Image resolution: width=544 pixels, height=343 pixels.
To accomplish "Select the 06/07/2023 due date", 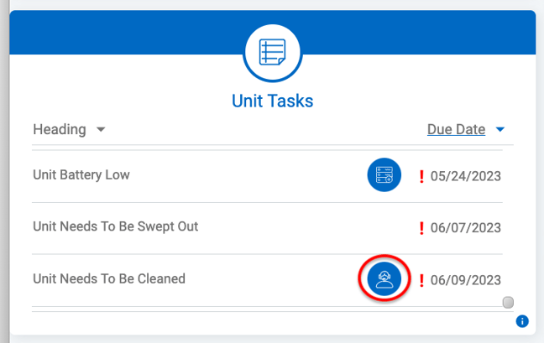I will coord(466,228).
